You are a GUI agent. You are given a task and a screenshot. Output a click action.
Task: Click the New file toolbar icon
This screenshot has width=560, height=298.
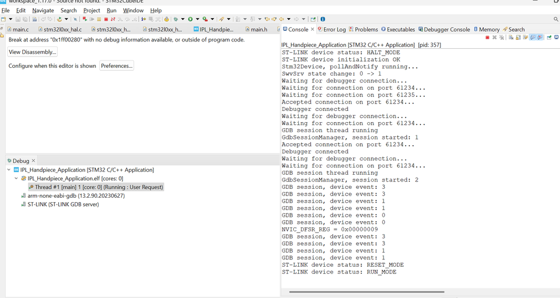point(3,19)
